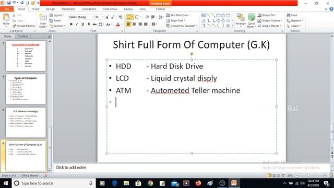Click the Paste clipboard icon
The width and height of the screenshot is (334, 188).
(x=6, y=17)
